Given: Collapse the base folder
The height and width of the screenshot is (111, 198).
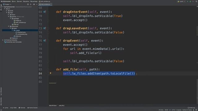Looking at the screenshot, I should 11,28.
